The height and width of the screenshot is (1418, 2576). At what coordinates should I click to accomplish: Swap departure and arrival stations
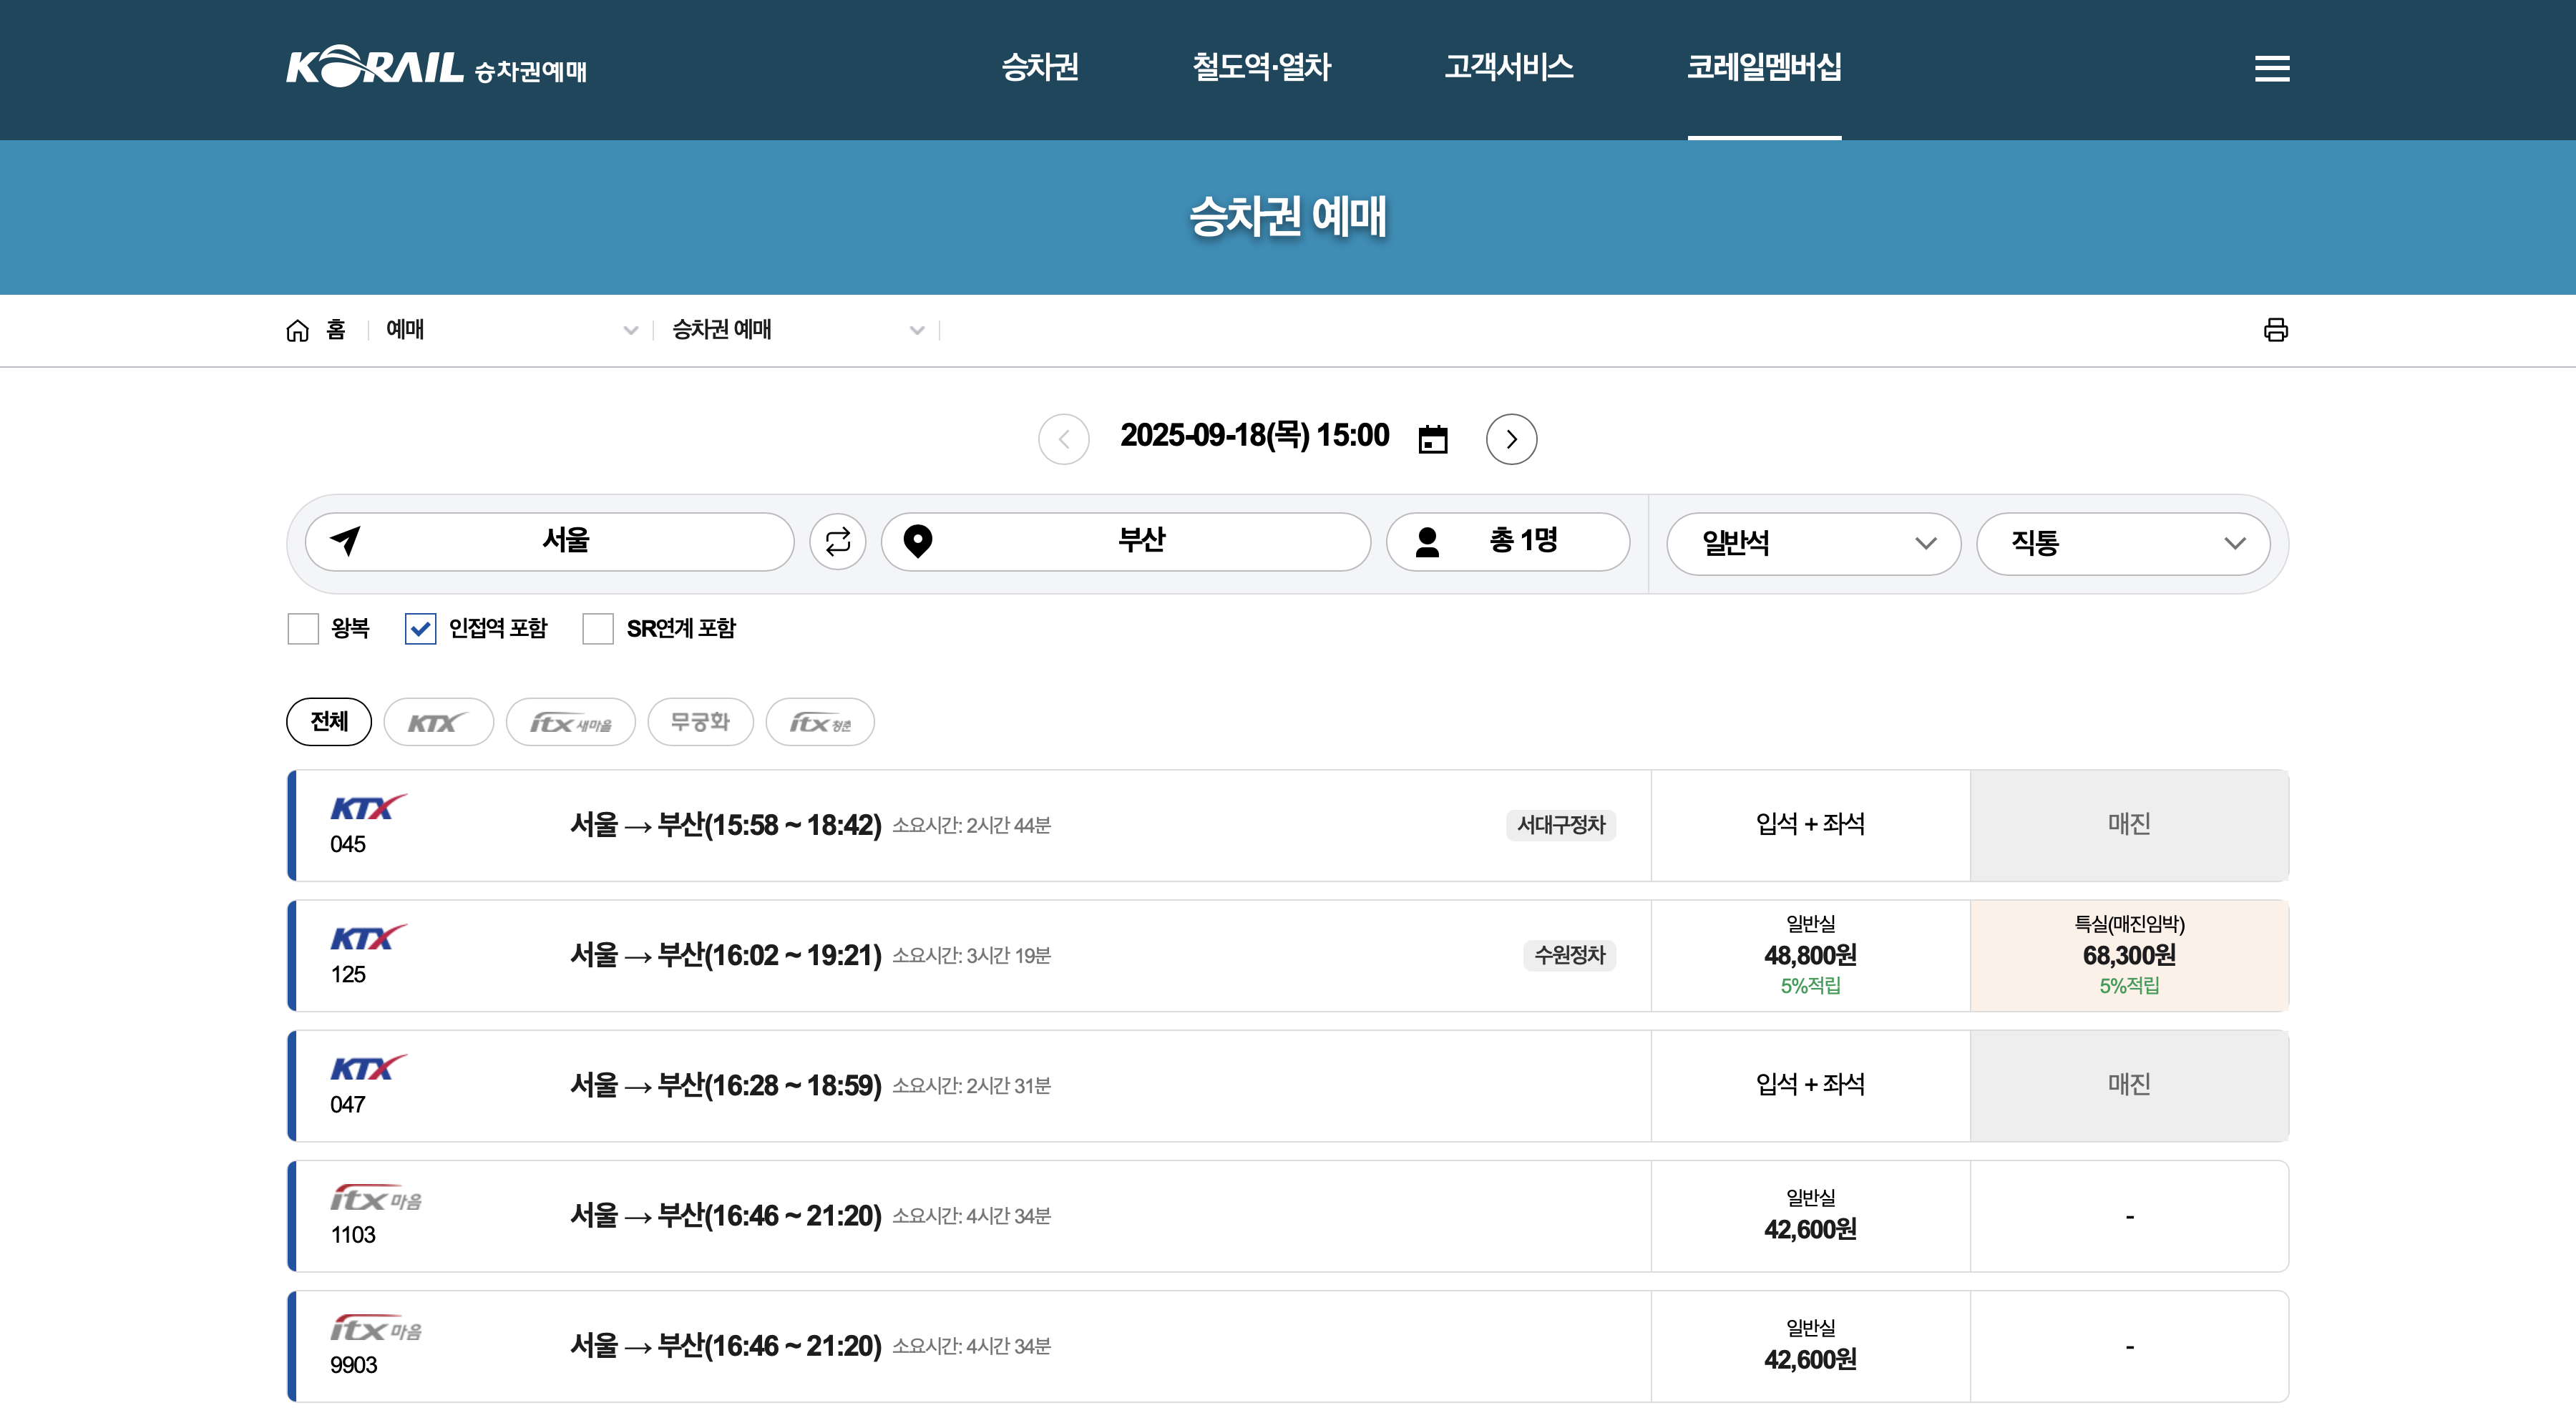pyautogui.click(x=837, y=542)
